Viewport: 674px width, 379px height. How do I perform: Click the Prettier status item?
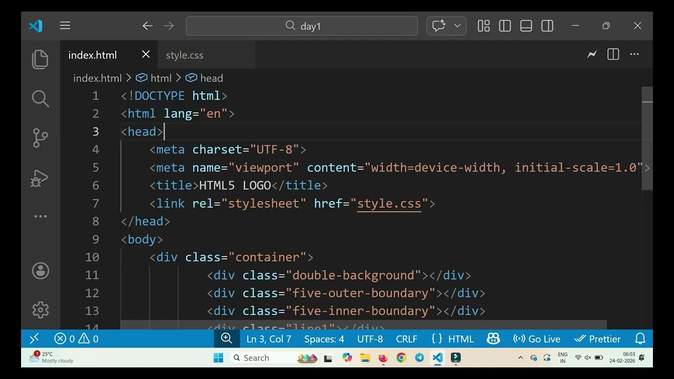(x=597, y=339)
